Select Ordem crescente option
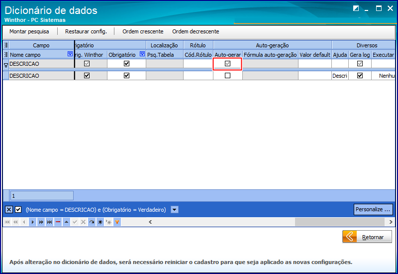Screen dimensions: 398x274 143,31
